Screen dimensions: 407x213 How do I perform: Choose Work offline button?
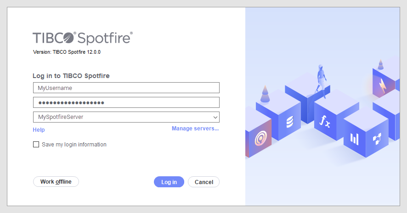56,182
